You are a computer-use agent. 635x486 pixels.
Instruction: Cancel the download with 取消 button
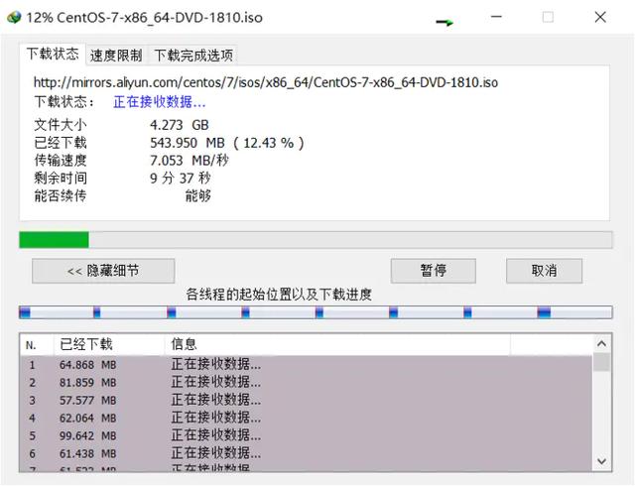(x=544, y=271)
